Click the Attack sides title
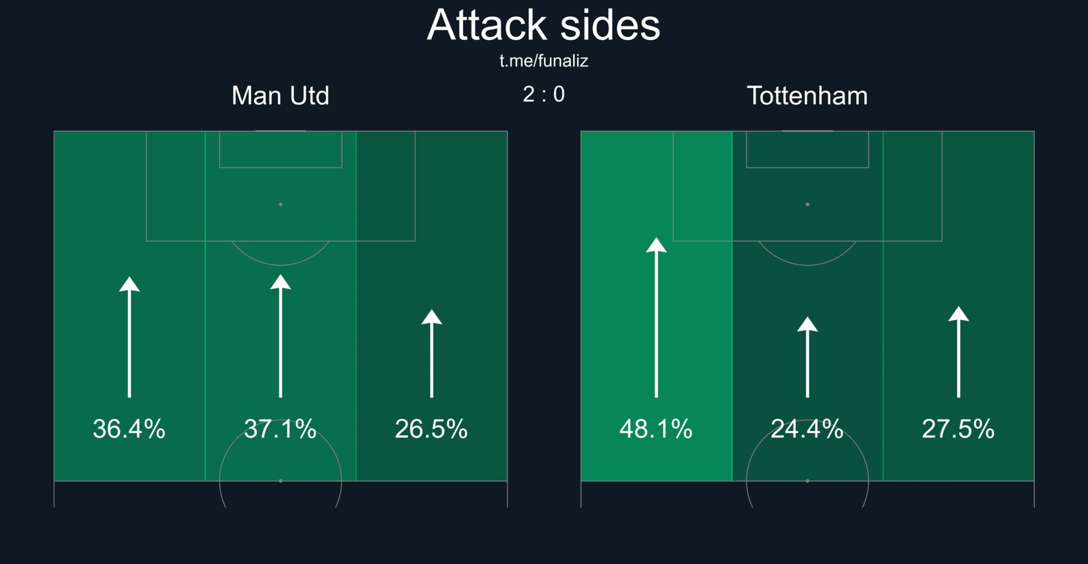The image size is (1088, 564). (543, 26)
